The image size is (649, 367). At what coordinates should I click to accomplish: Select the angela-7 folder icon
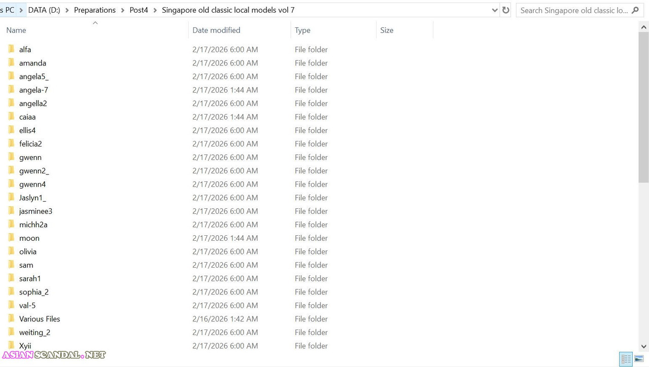coord(11,90)
